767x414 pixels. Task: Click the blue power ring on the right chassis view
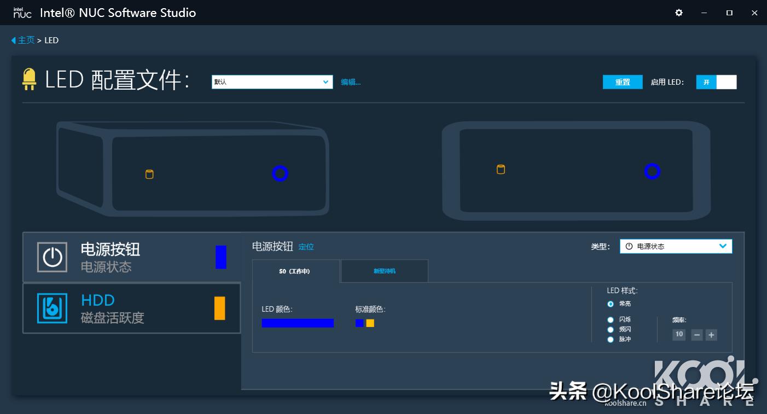pos(652,171)
